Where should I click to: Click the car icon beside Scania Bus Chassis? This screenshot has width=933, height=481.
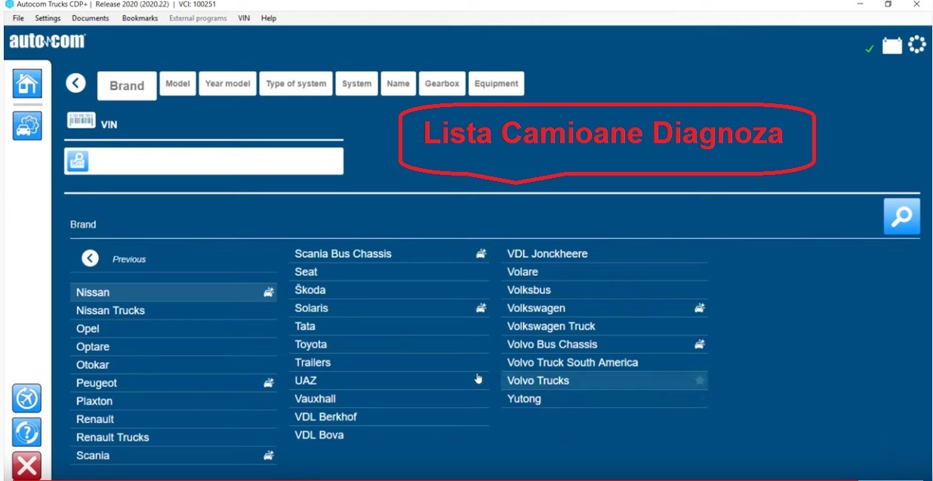tap(481, 254)
